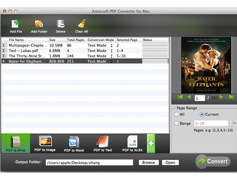Select the PDF to XLSX format
The image size is (237, 180).
[132, 144]
